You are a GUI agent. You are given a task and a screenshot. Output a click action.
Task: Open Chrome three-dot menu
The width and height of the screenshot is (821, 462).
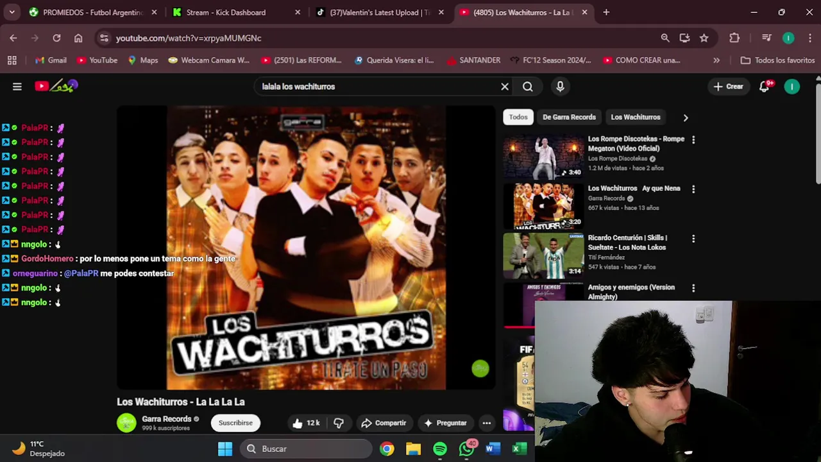(x=810, y=38)
